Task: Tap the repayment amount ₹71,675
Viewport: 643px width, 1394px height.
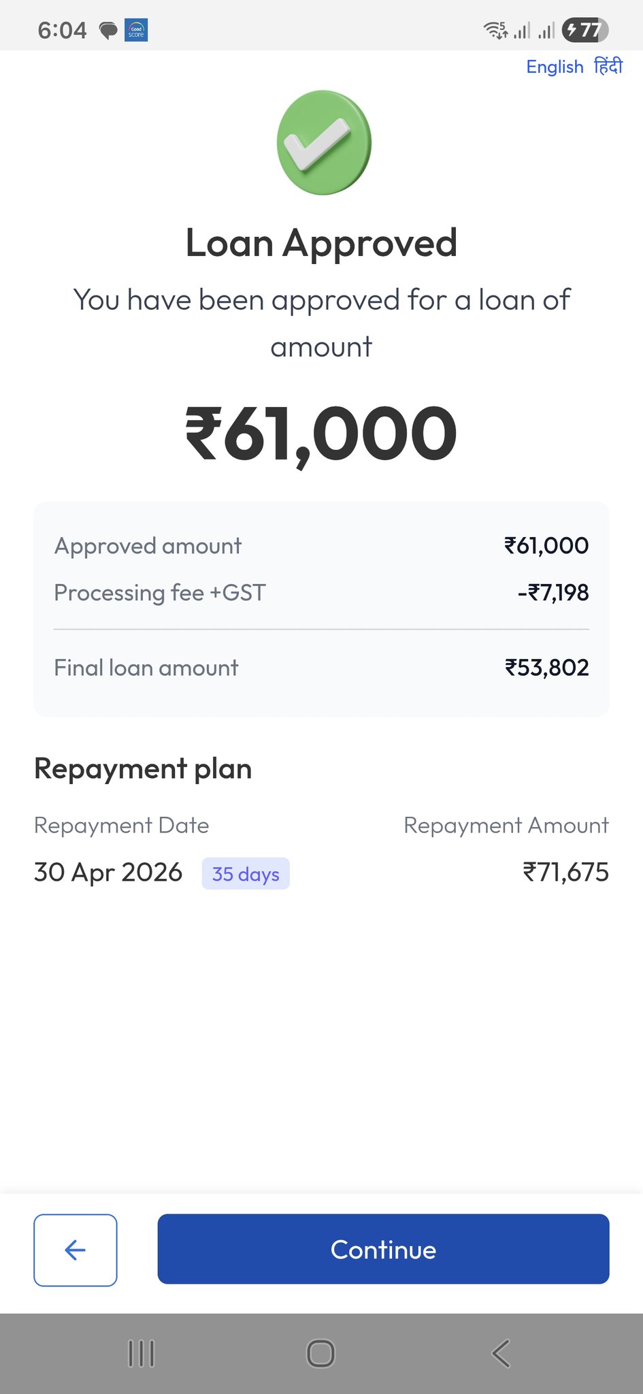Action: 565,872
